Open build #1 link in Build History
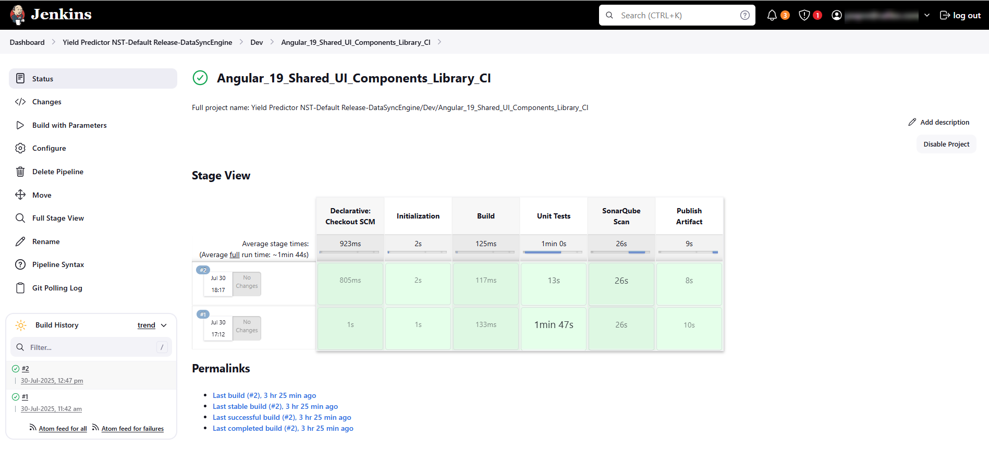989x460 pixels. click(25, 397)
